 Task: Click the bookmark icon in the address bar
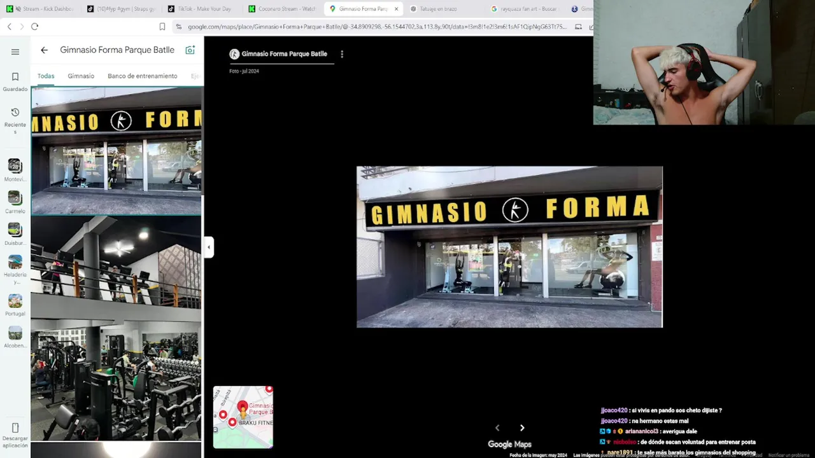(x=162, y=27)
